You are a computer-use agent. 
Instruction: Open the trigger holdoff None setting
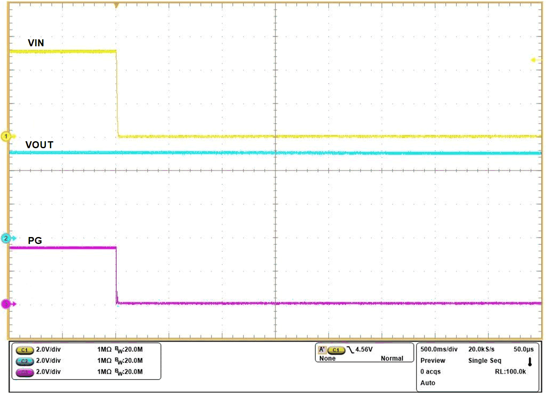click(328, 358)
